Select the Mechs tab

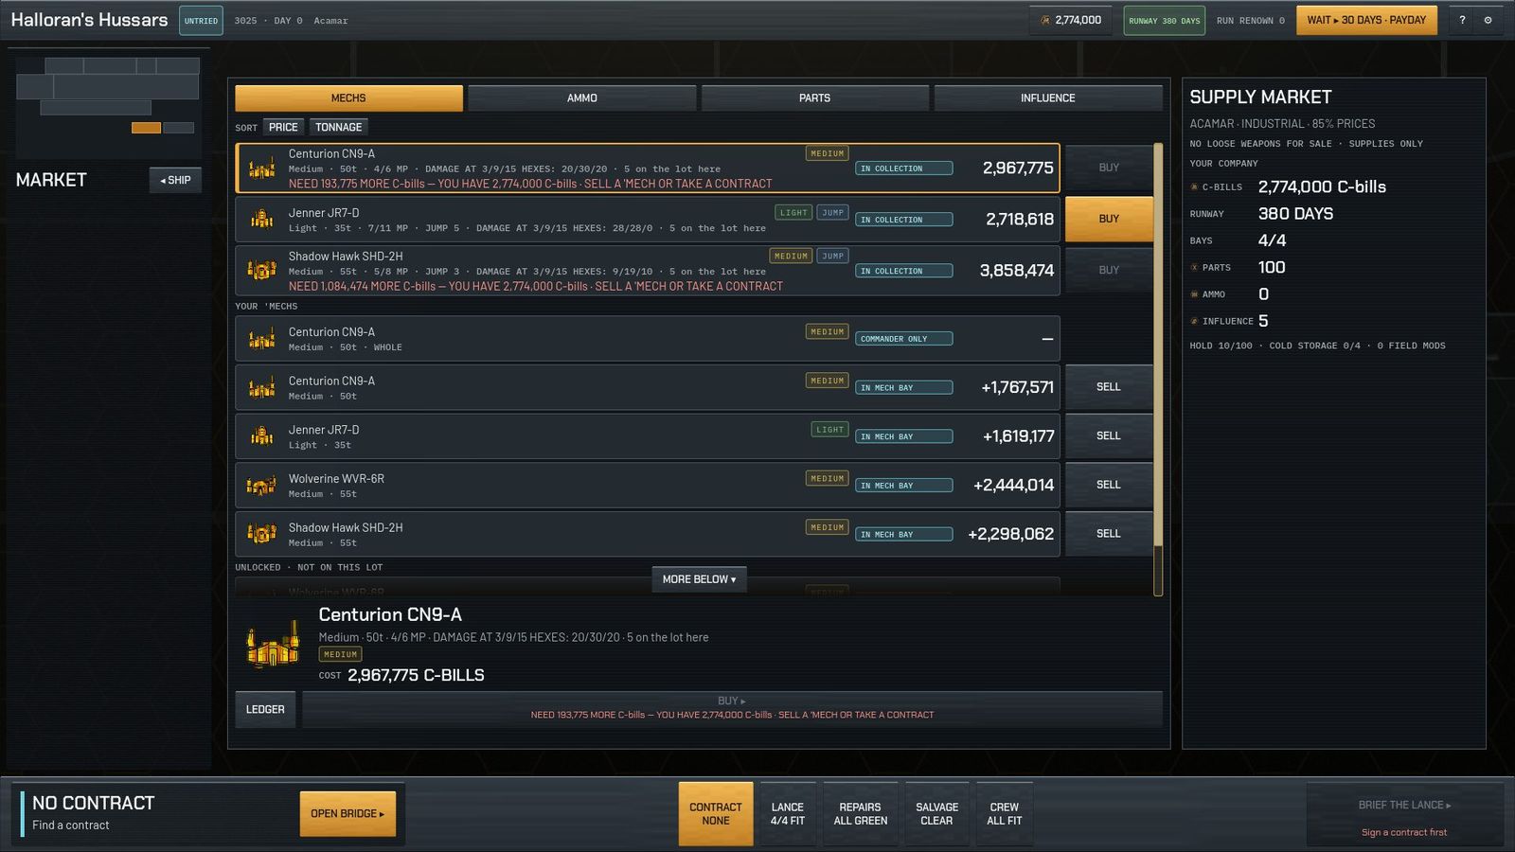pos(348,98)
